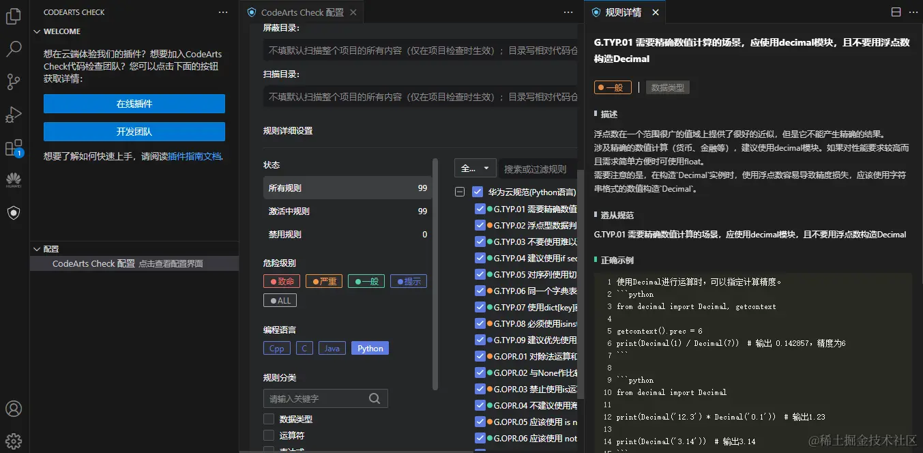
Task: Open the Source Control view
Action: pyautogui.click(x=14, y=82)
